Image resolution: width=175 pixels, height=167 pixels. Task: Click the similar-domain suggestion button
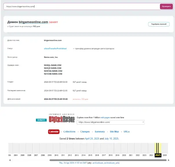click(x=159, y=24)
